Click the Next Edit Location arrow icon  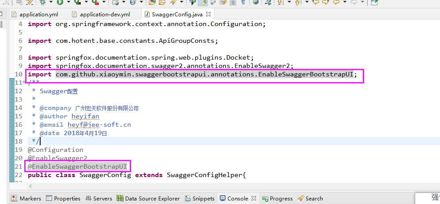coord(325,2)
